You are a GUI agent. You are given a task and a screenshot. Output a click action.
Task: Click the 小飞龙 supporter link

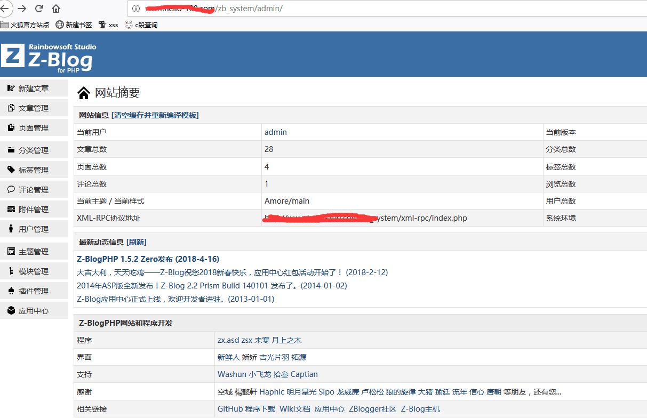click(260, 374)
